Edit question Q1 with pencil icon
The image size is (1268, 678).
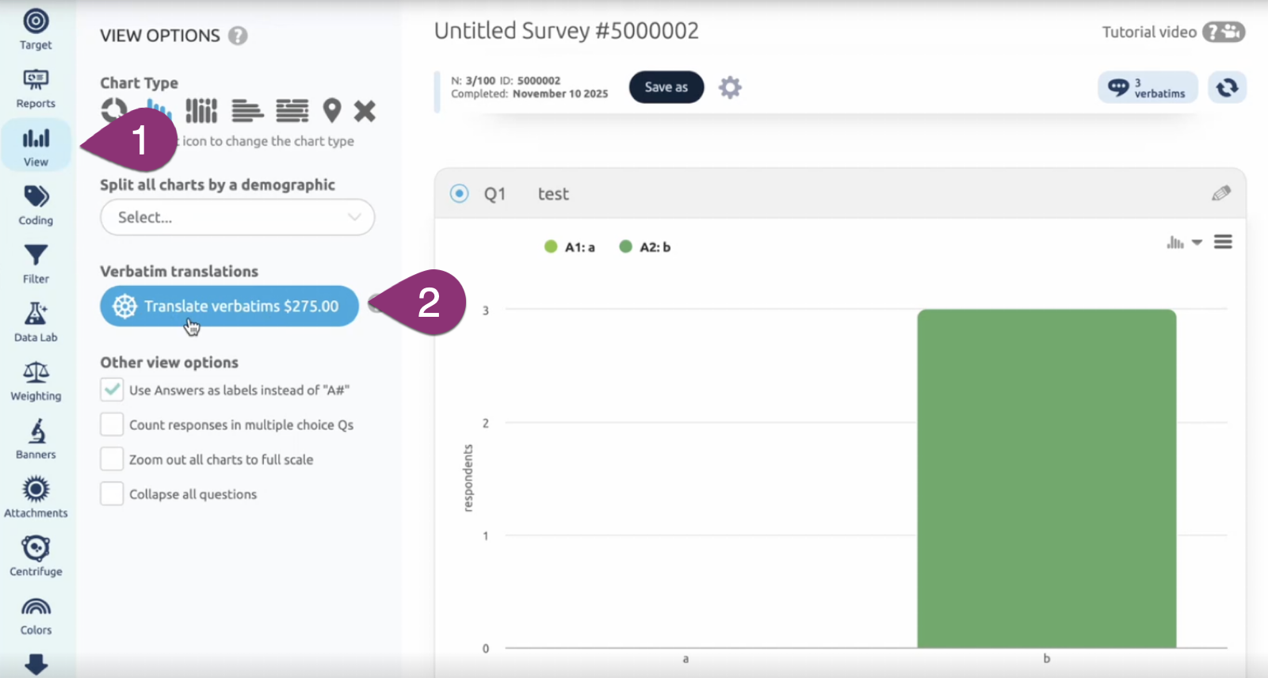coord(1220,193)
